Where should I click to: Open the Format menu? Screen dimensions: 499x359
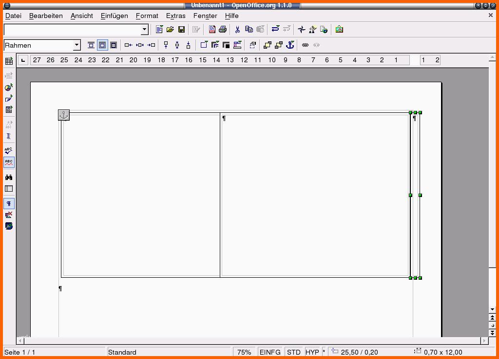click(147, 16)
